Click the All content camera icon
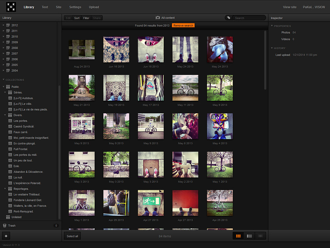 (158, 18)
